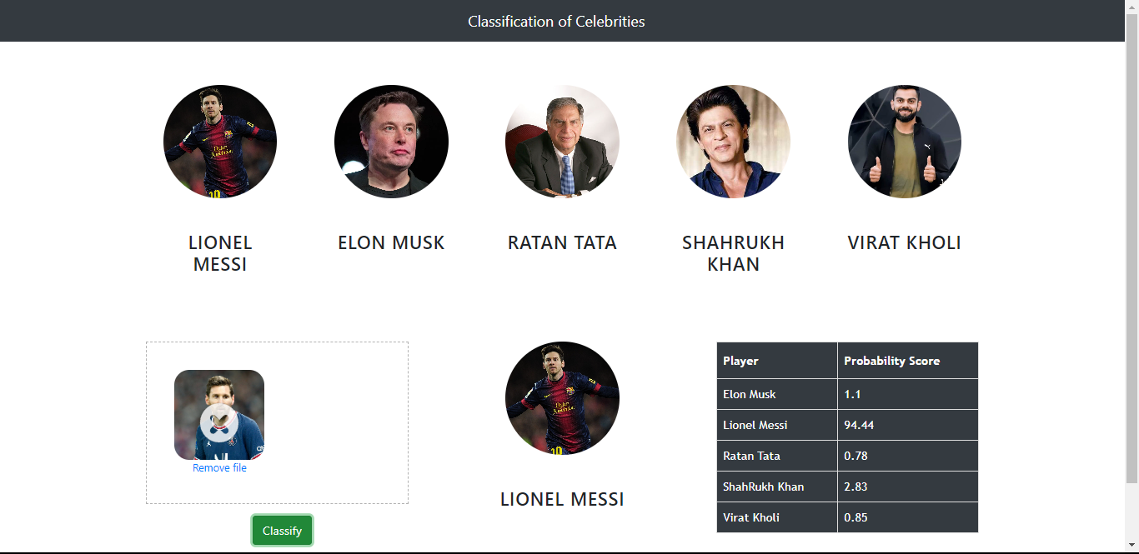Viewport: 1139px width, 554px height.
Task: Click the Elon Musk circular portrait
Action: tap(391, 142)
